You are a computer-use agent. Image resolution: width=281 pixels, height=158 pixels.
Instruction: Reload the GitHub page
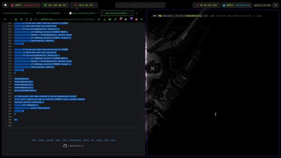pyautogui.click(x=22, y=19)
